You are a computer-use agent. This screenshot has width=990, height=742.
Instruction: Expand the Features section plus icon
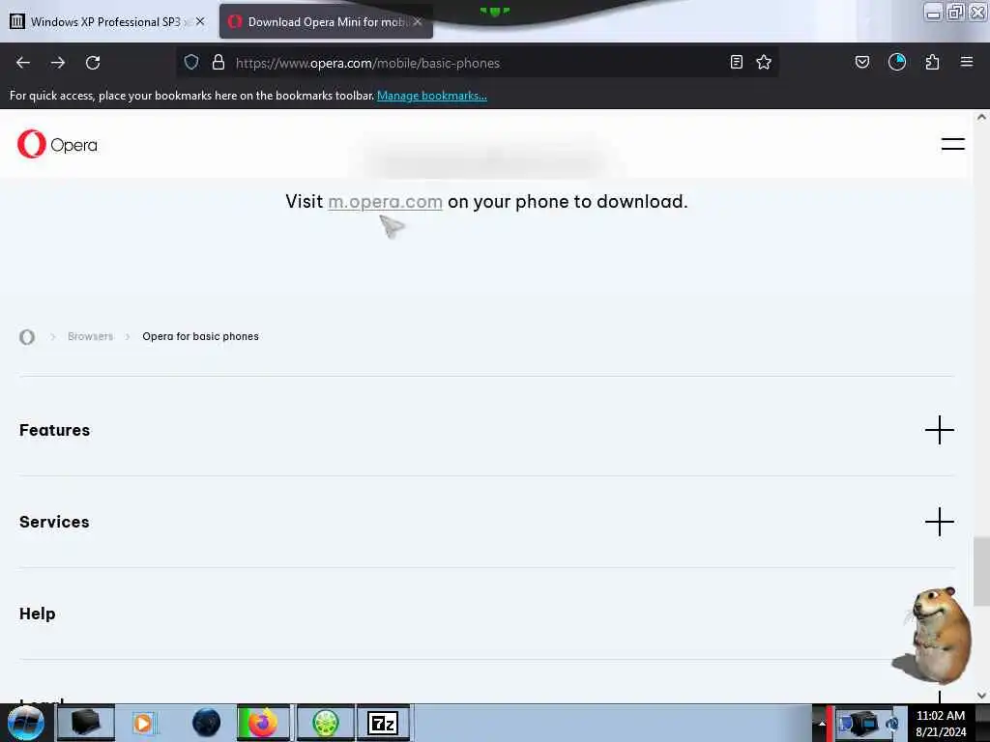click(940, 430)
